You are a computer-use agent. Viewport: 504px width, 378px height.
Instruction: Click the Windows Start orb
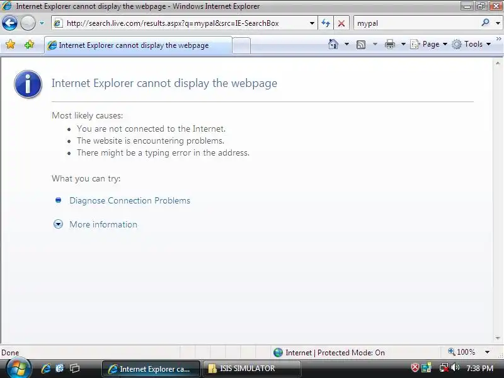[18, 367]
